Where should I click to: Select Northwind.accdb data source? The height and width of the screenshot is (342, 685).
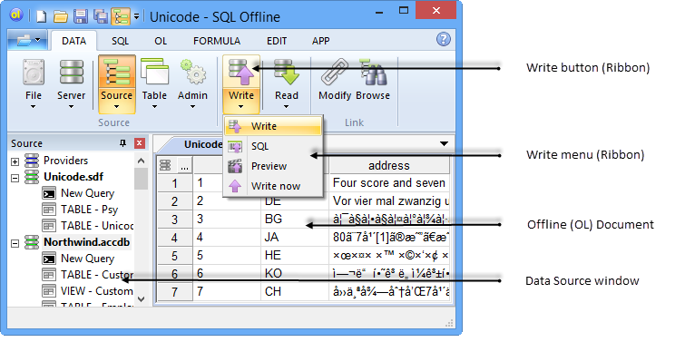coord(86,242)
